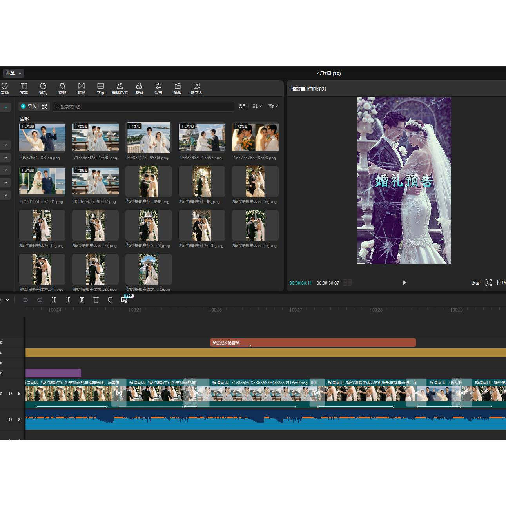The width and height of the screenshot is (506, 506).
Task: Open the 特效 effects tab
Action: point(62,89)
